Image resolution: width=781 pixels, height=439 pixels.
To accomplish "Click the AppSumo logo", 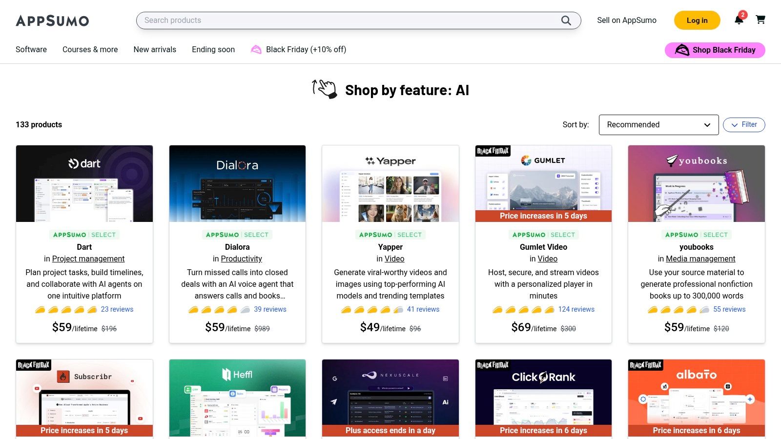I will (x=52, y=20).
